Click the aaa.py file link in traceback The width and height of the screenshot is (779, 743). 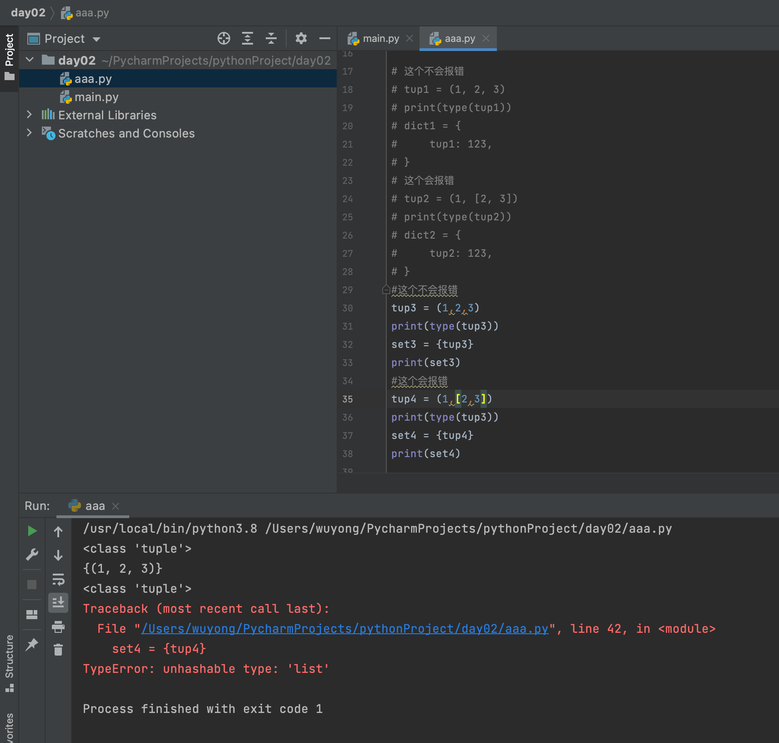pos(345,629)
